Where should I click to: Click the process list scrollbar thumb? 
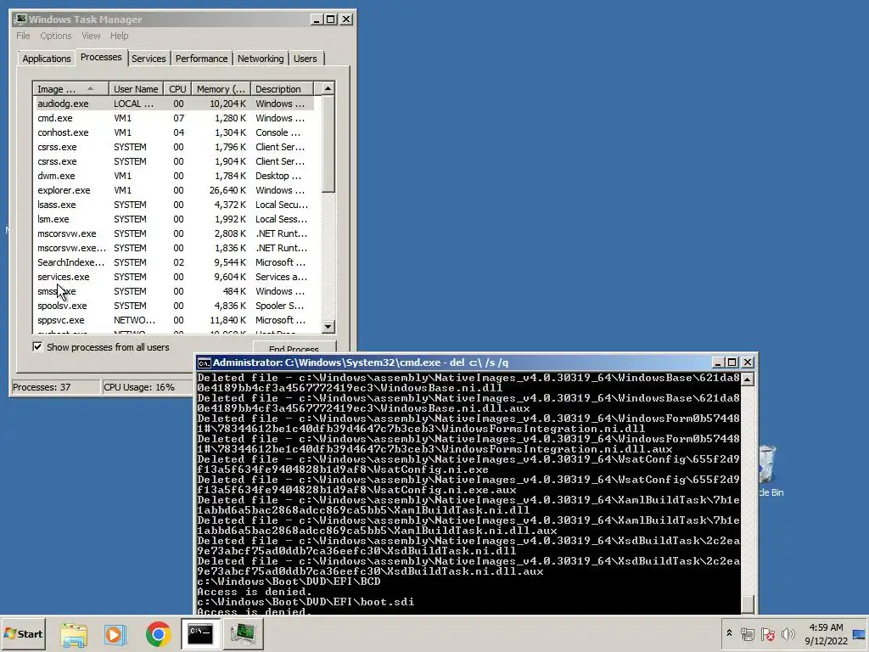click(328, 144)
